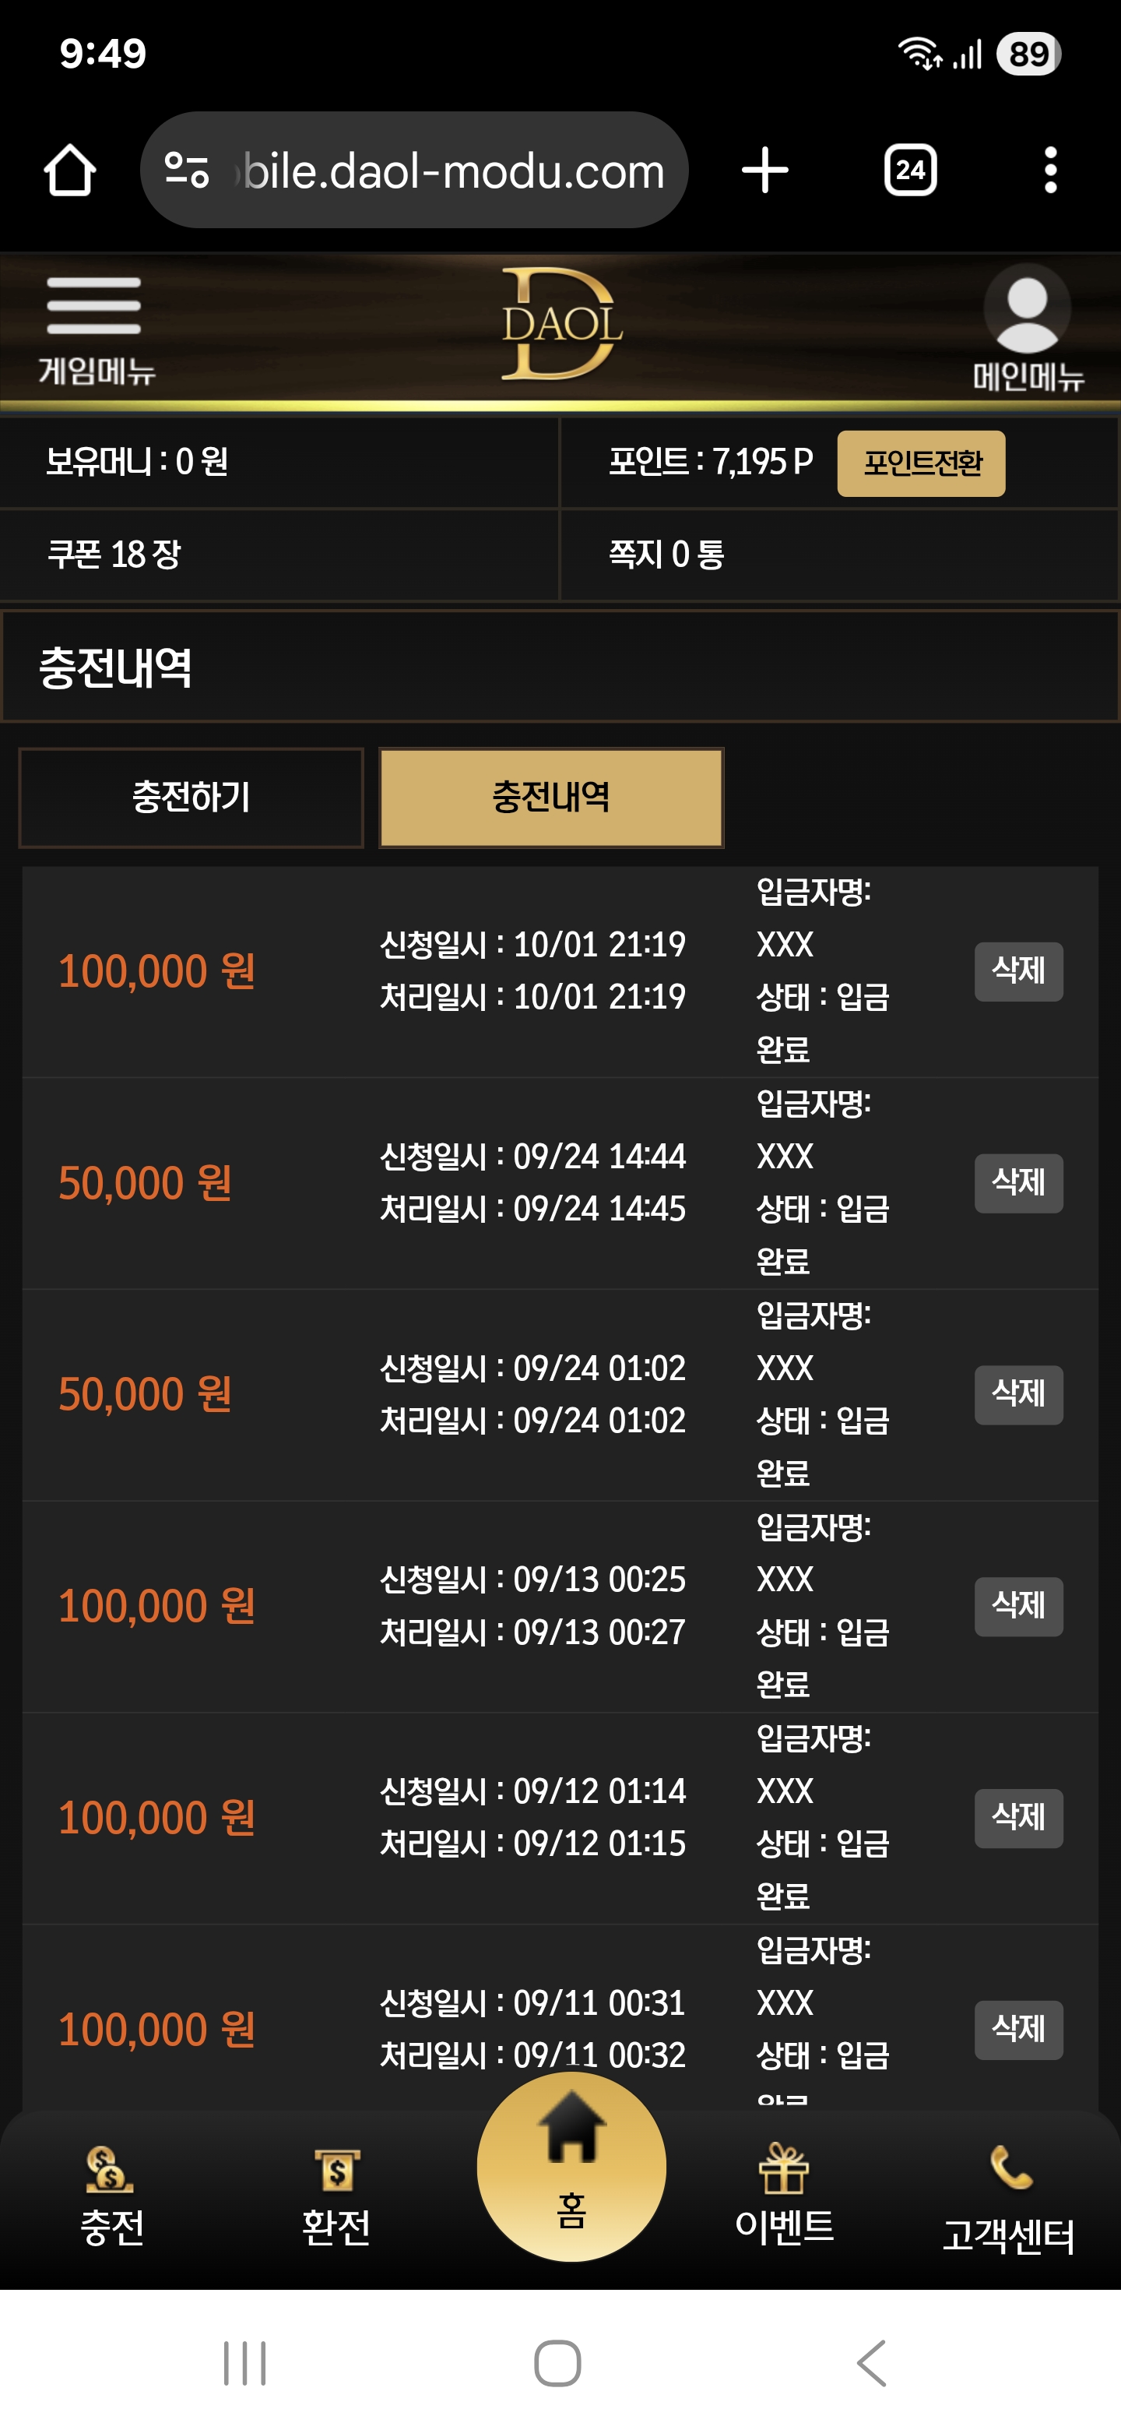1121x2430 pixels.
Task: Open the 메인메뉴 profile menu
Action: tap(1027, 328)
